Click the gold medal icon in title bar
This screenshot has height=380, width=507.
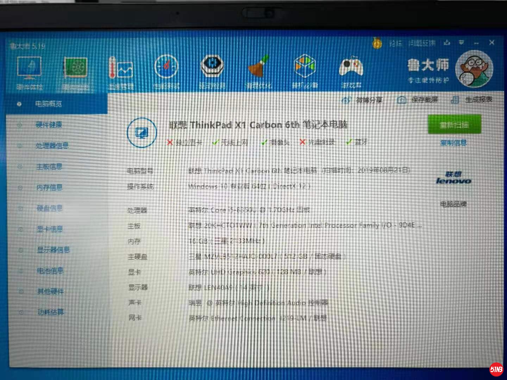tap(377, 44)
